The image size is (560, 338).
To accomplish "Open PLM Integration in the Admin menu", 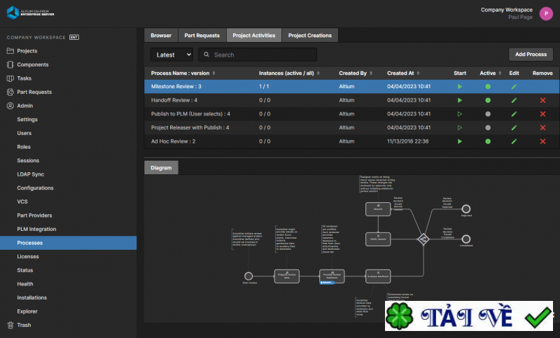I will click(36, 230).
